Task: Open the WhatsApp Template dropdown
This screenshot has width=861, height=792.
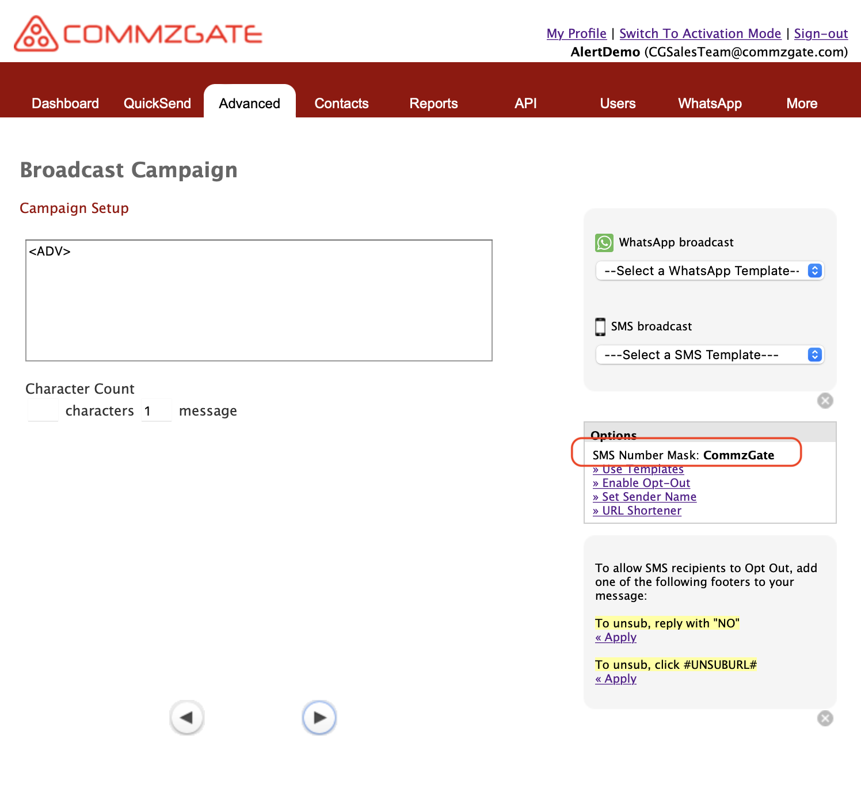Action: [x=710, y=271]
